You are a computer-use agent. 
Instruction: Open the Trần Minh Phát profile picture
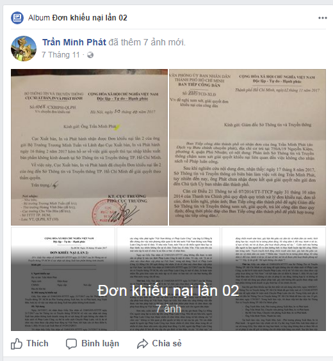pos(24,49)
